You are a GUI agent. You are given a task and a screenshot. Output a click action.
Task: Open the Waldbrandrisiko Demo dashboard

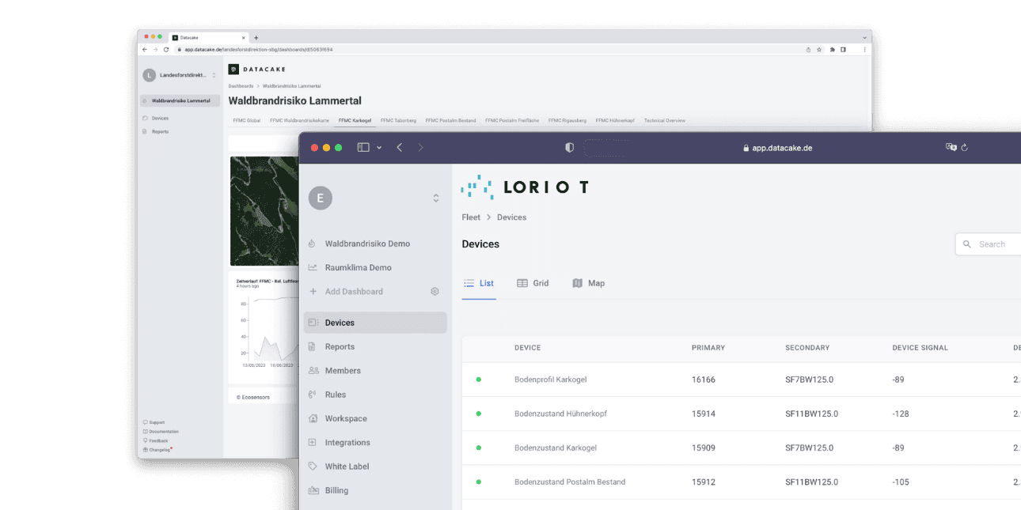coord(367,244)
